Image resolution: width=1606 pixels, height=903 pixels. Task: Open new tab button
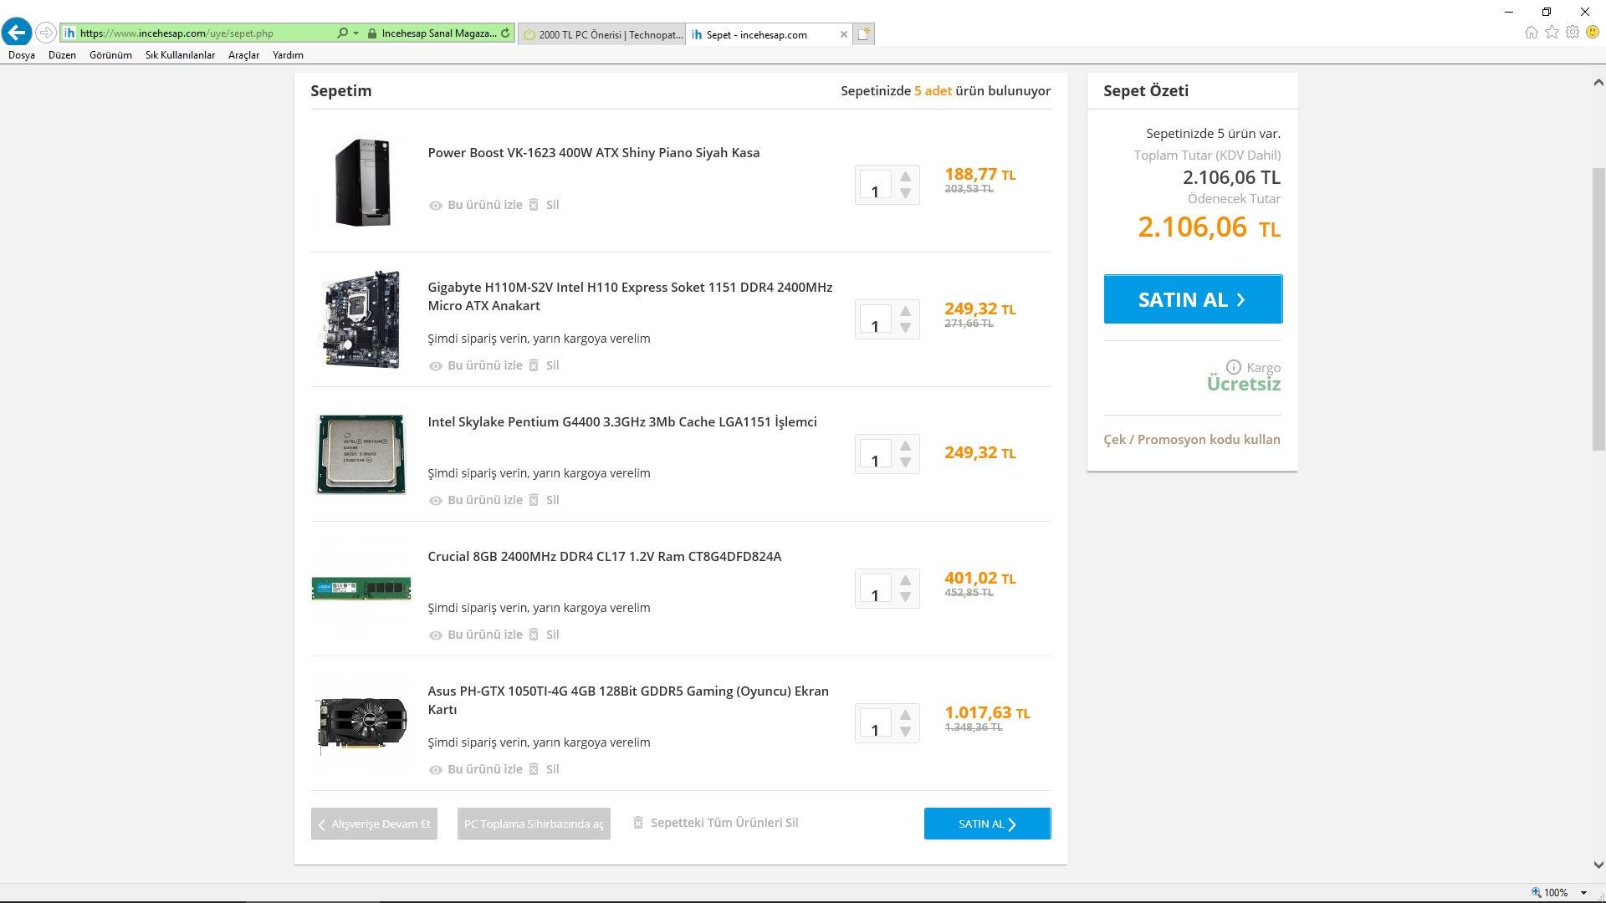(x=864, y=34)
